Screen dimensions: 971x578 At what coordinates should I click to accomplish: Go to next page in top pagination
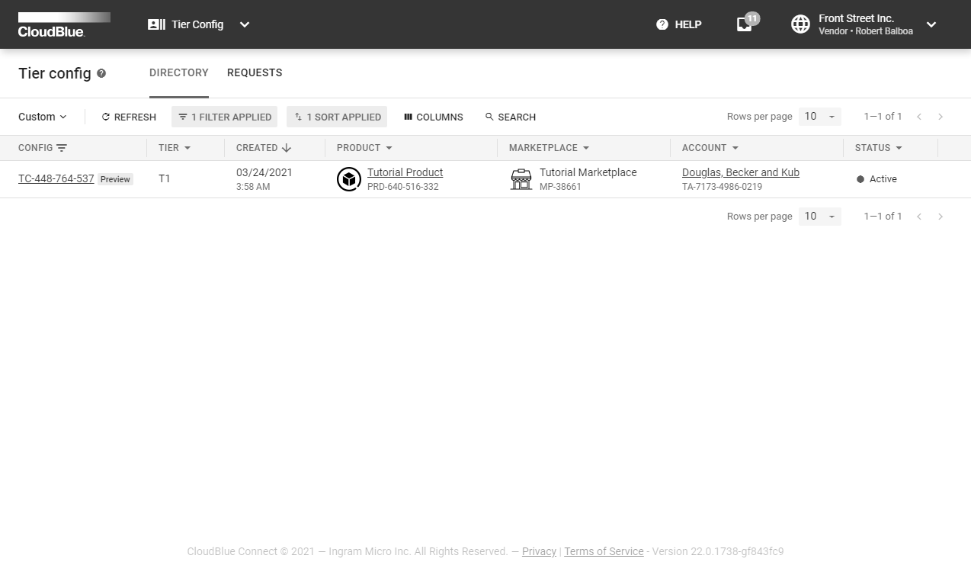coord(941,117)
